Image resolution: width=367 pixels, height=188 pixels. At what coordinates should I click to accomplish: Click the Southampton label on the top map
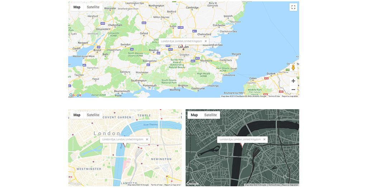tap(139, 80)
